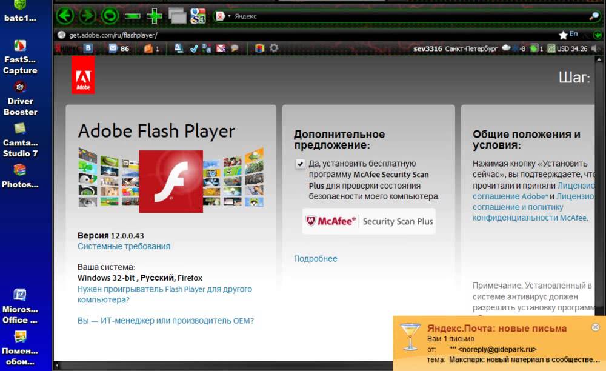Click the speaker icon in the toolbar

(595, 48)
